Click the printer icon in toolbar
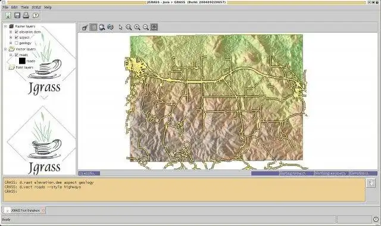The image size is (381, 226). point(26,16)
